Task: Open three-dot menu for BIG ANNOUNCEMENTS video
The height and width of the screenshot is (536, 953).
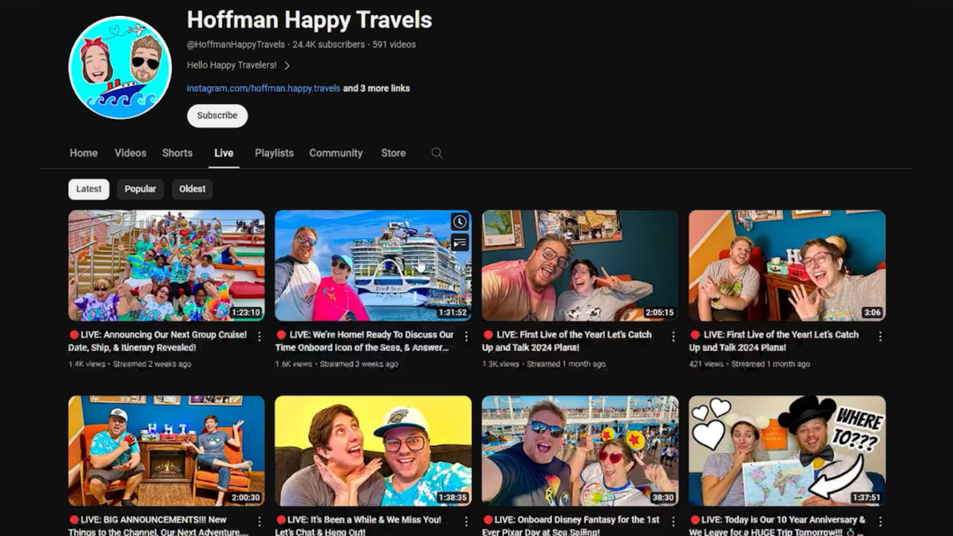Action: [x=259, y=522]
